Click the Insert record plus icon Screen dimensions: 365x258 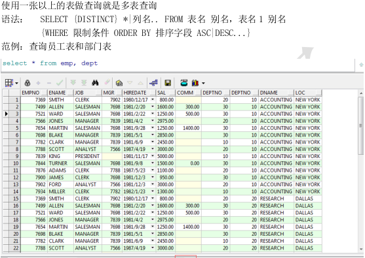38,83
